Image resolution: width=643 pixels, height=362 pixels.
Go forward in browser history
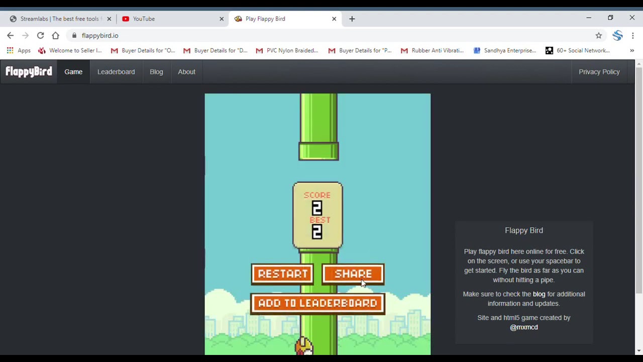pos(26,36)
